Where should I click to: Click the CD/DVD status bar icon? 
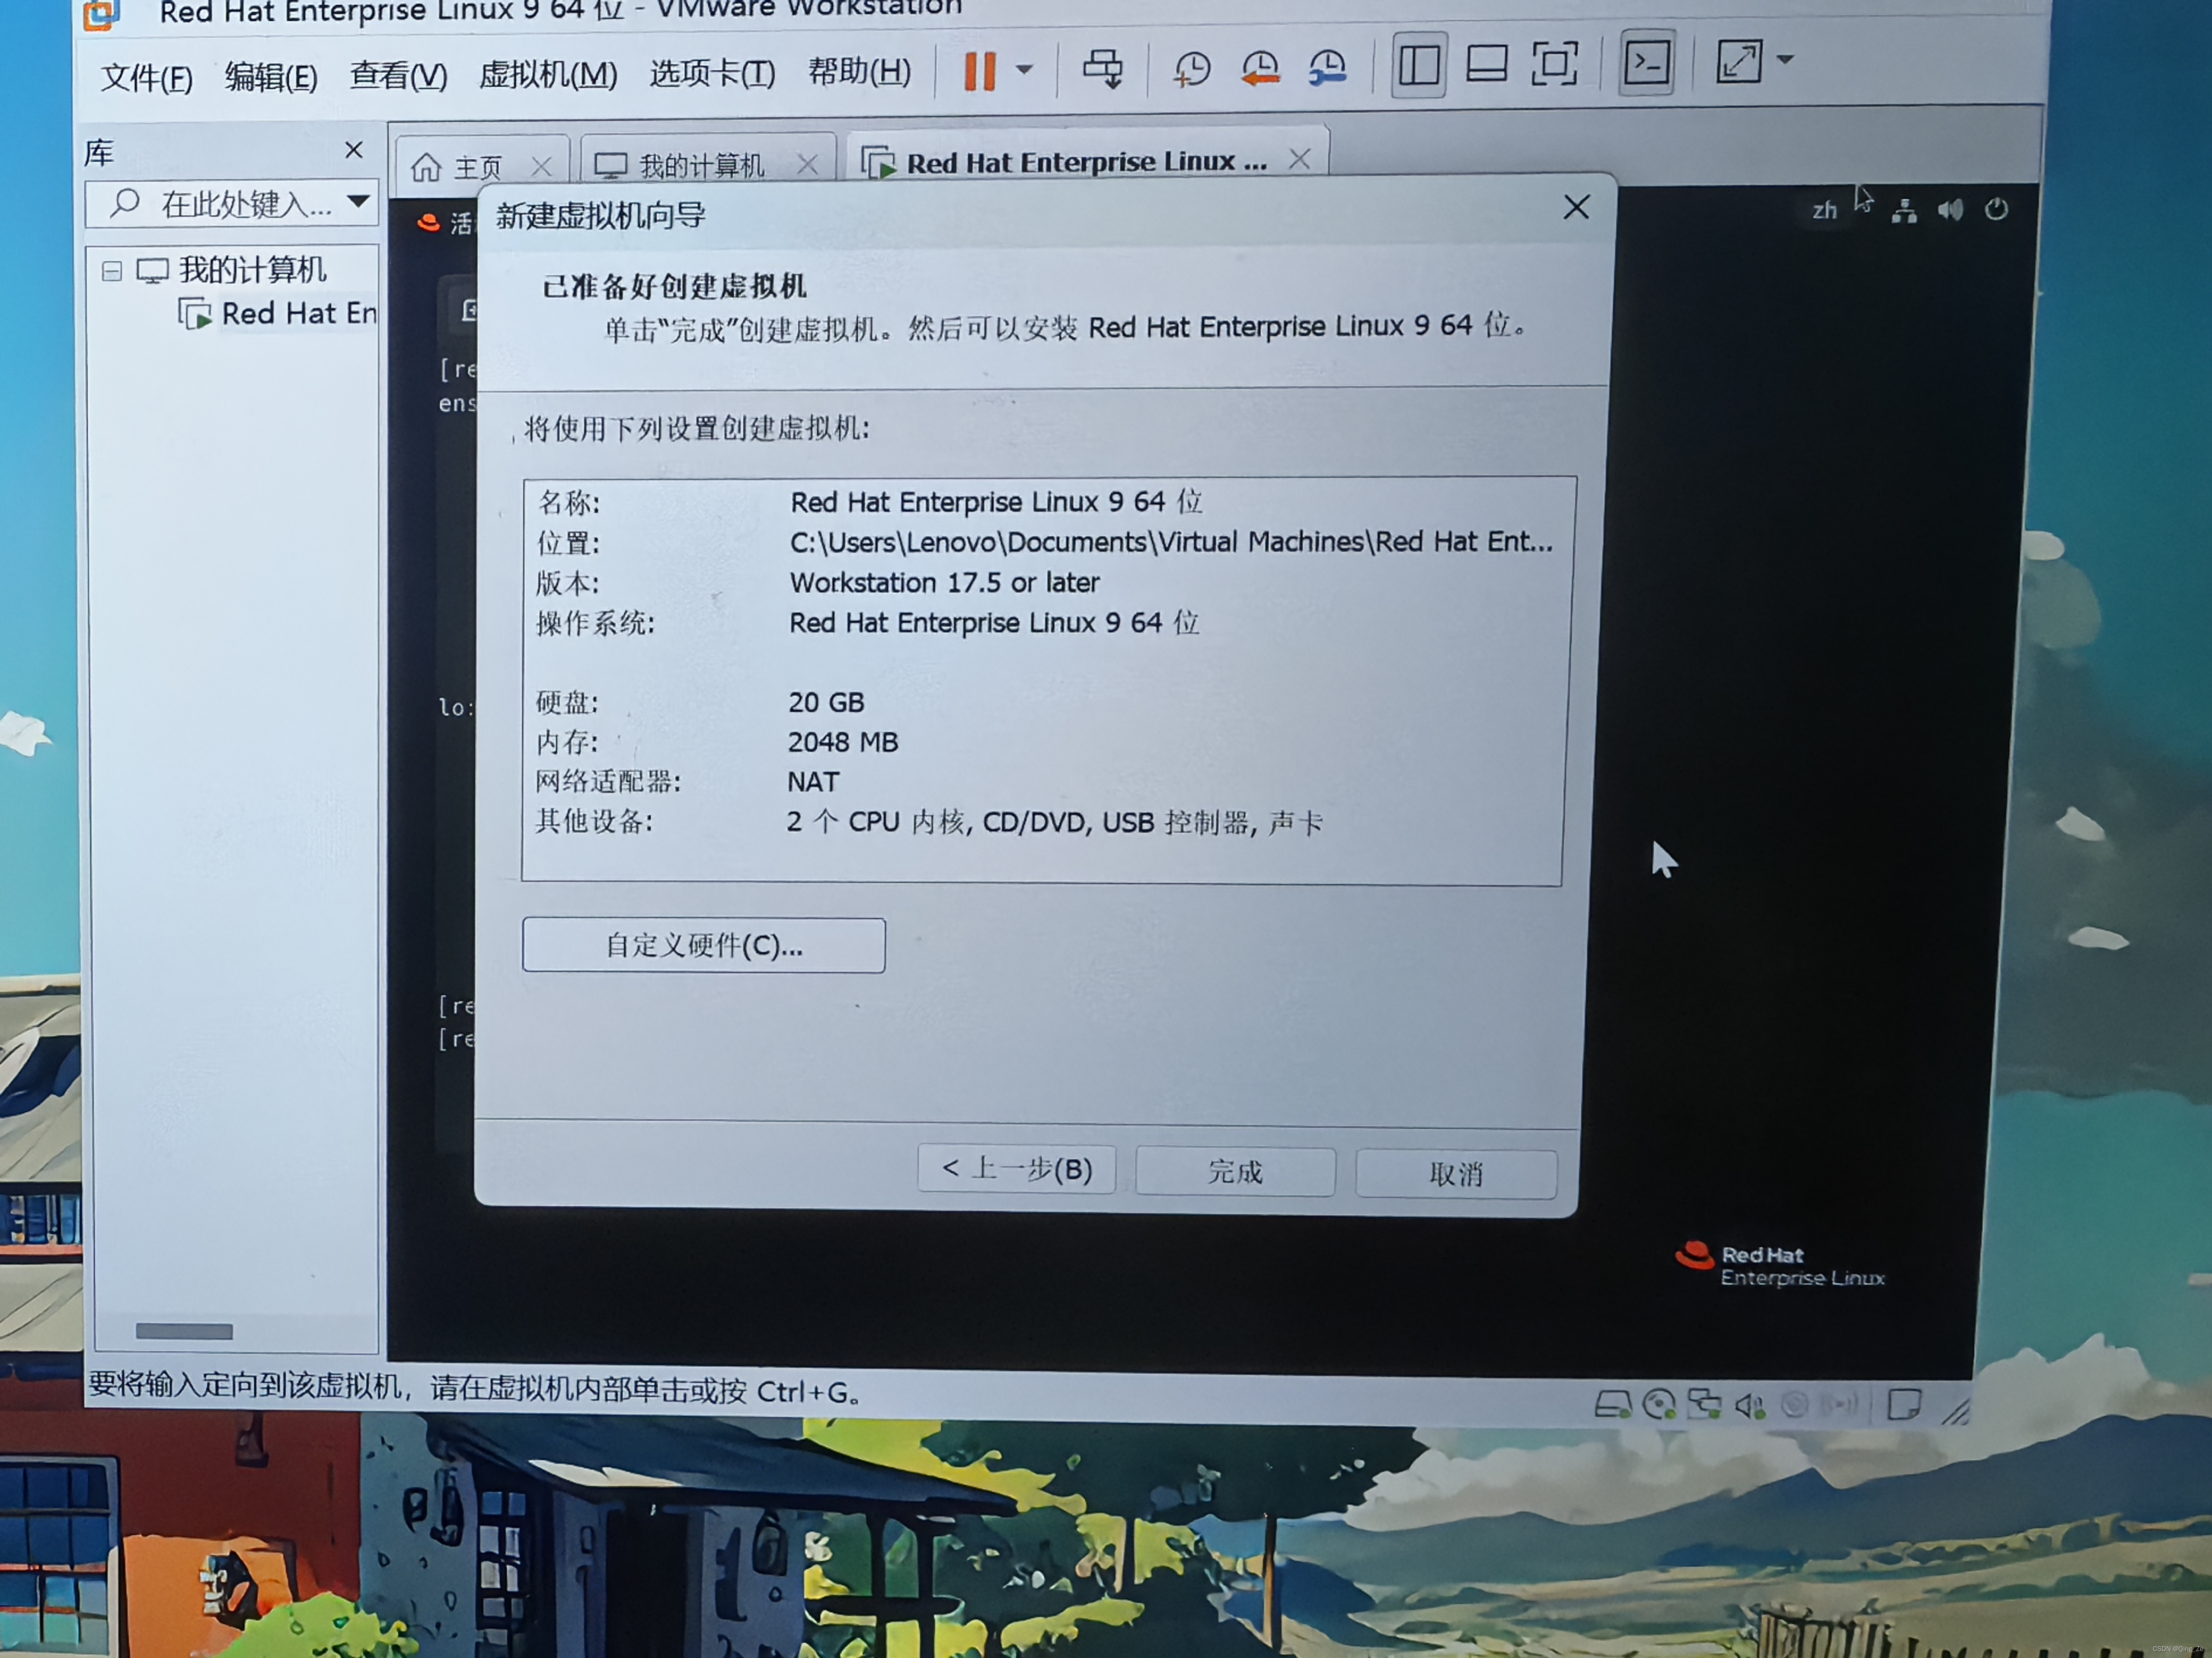point(1659,1405)
